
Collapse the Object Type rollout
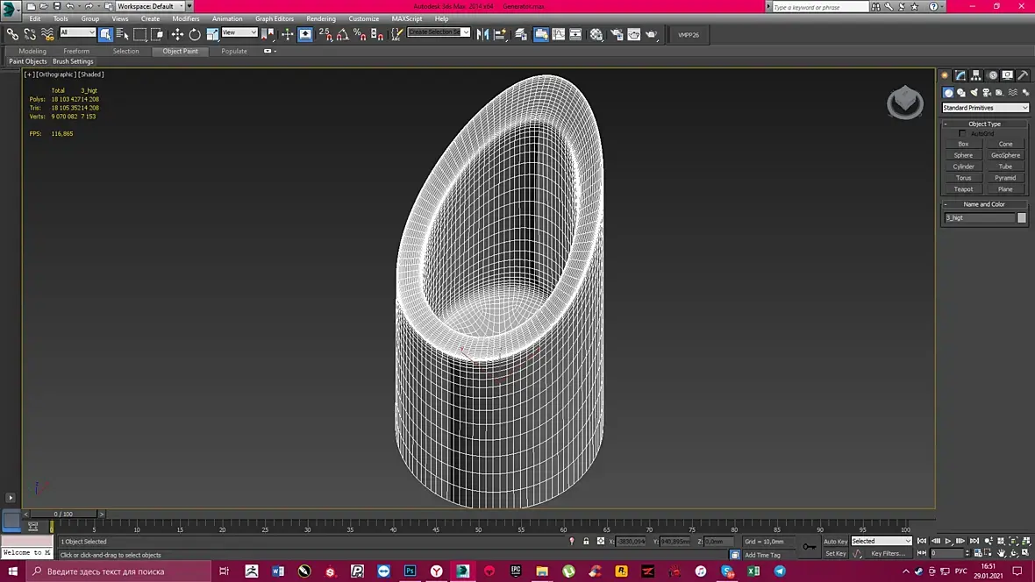tap(984, 124)
